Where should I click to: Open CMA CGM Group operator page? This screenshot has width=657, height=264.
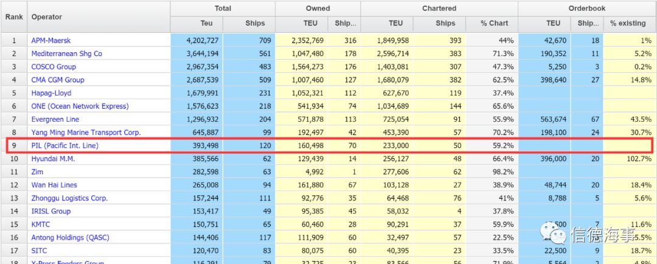click(x=58, y=80)
